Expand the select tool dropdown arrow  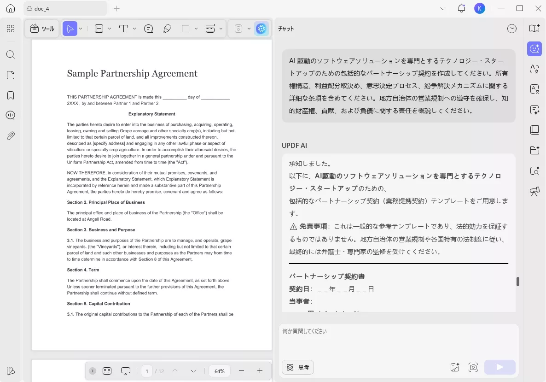(x=81, y=29)
